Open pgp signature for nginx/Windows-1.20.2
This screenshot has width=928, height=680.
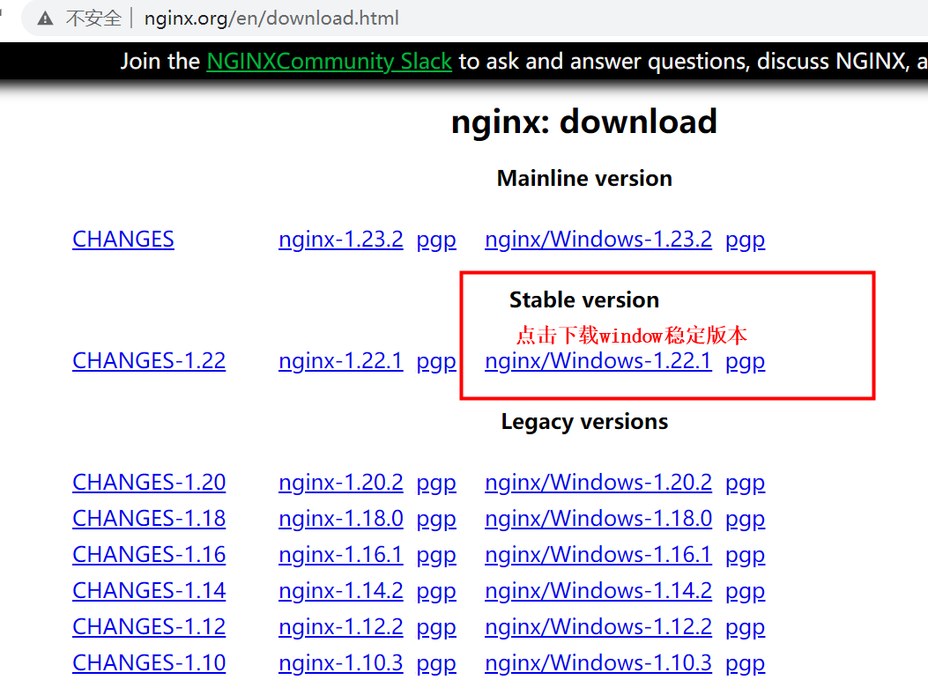745,484
